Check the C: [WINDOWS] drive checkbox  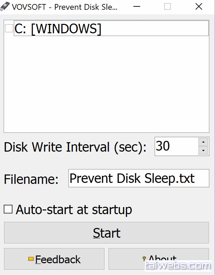(9, 29)
